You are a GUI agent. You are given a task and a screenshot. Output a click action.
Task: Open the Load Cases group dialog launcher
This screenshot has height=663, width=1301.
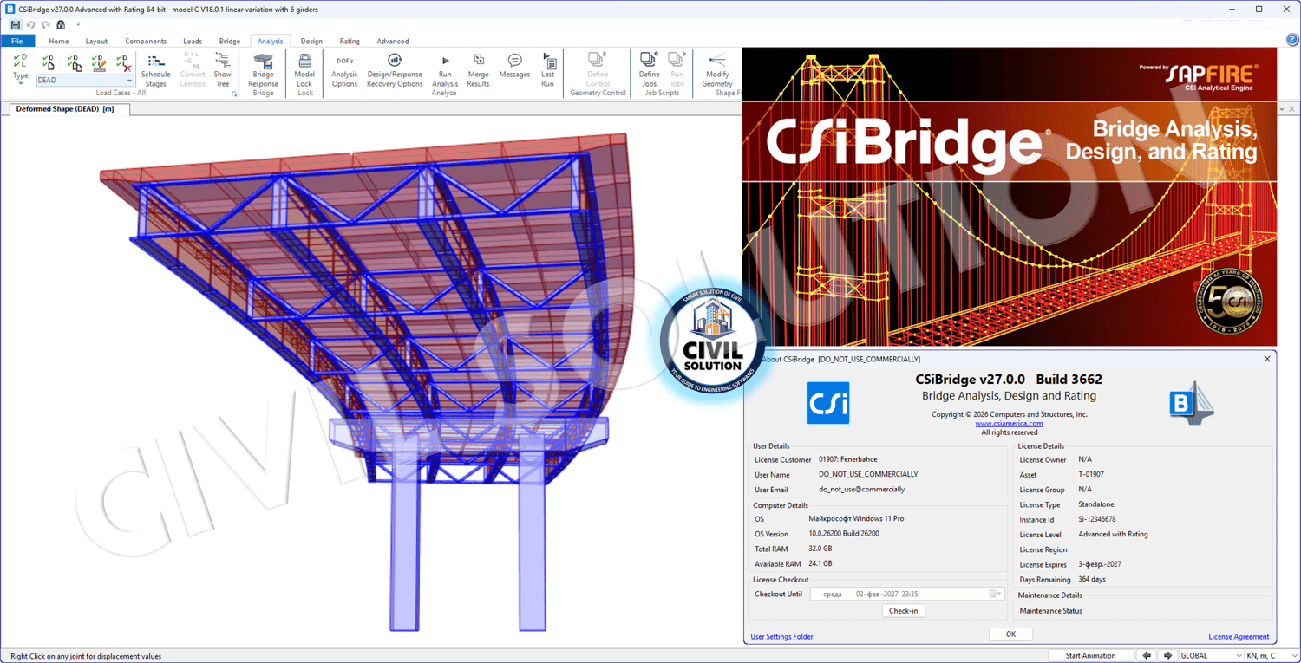[234, 94]
